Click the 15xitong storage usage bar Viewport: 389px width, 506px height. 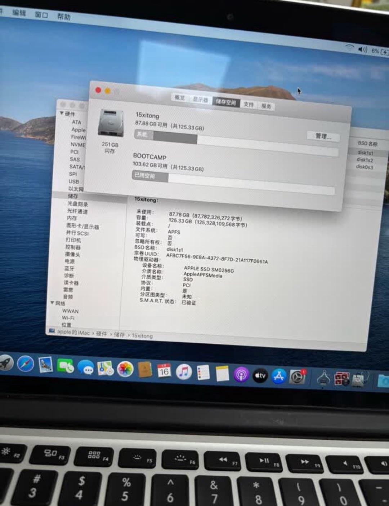point(236,143)
